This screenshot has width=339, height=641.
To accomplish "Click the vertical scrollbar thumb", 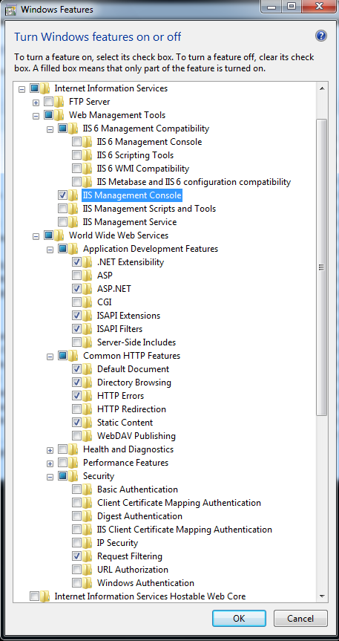I will tap(321, 267).
